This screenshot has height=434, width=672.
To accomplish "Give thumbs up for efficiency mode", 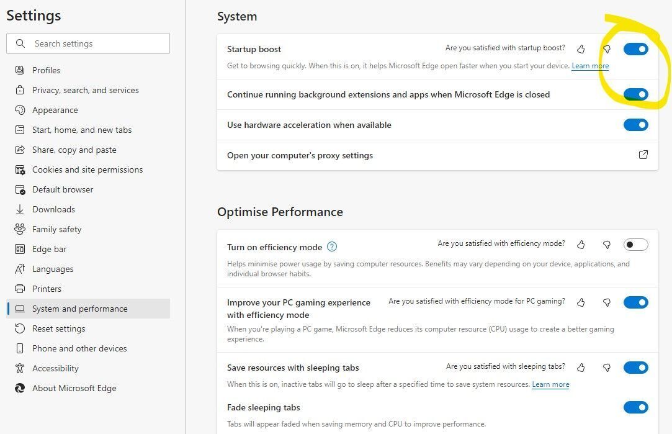I will tap(581, 245).
